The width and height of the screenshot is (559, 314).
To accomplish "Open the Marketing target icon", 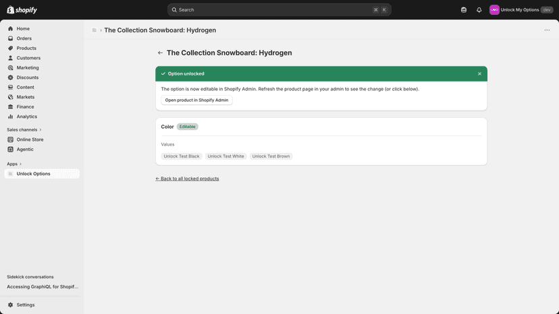I will (10, 67).
